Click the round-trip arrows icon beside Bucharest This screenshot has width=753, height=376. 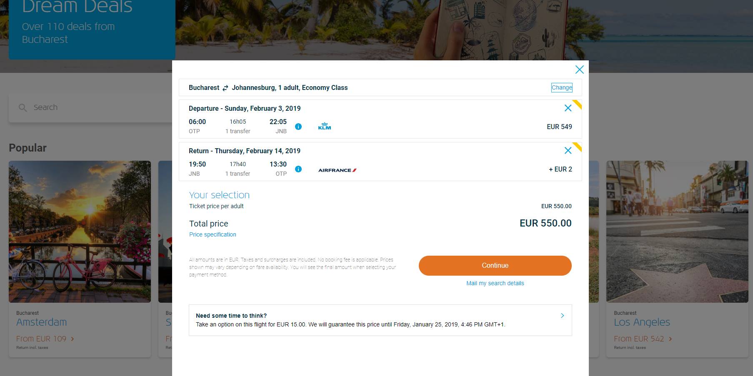[225, 88]
